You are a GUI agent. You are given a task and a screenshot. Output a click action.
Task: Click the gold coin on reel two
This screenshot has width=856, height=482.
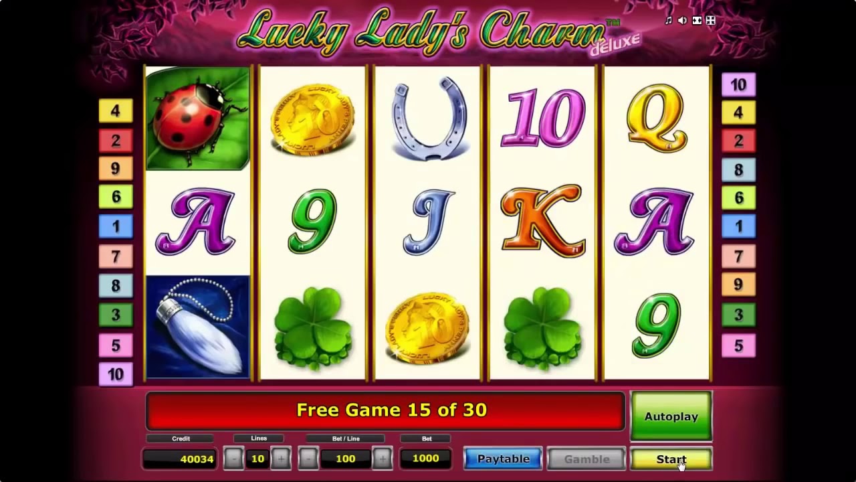click(312, 119)
